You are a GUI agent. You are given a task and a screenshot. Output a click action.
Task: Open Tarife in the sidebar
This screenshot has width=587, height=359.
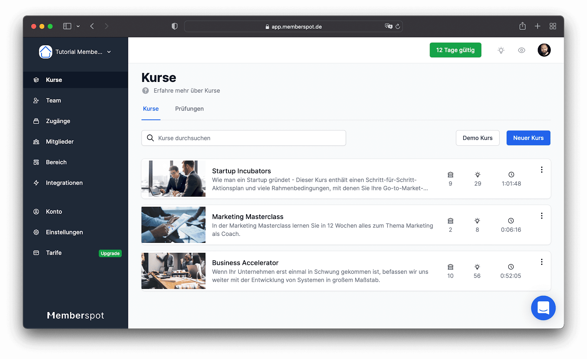pos(76,253)
